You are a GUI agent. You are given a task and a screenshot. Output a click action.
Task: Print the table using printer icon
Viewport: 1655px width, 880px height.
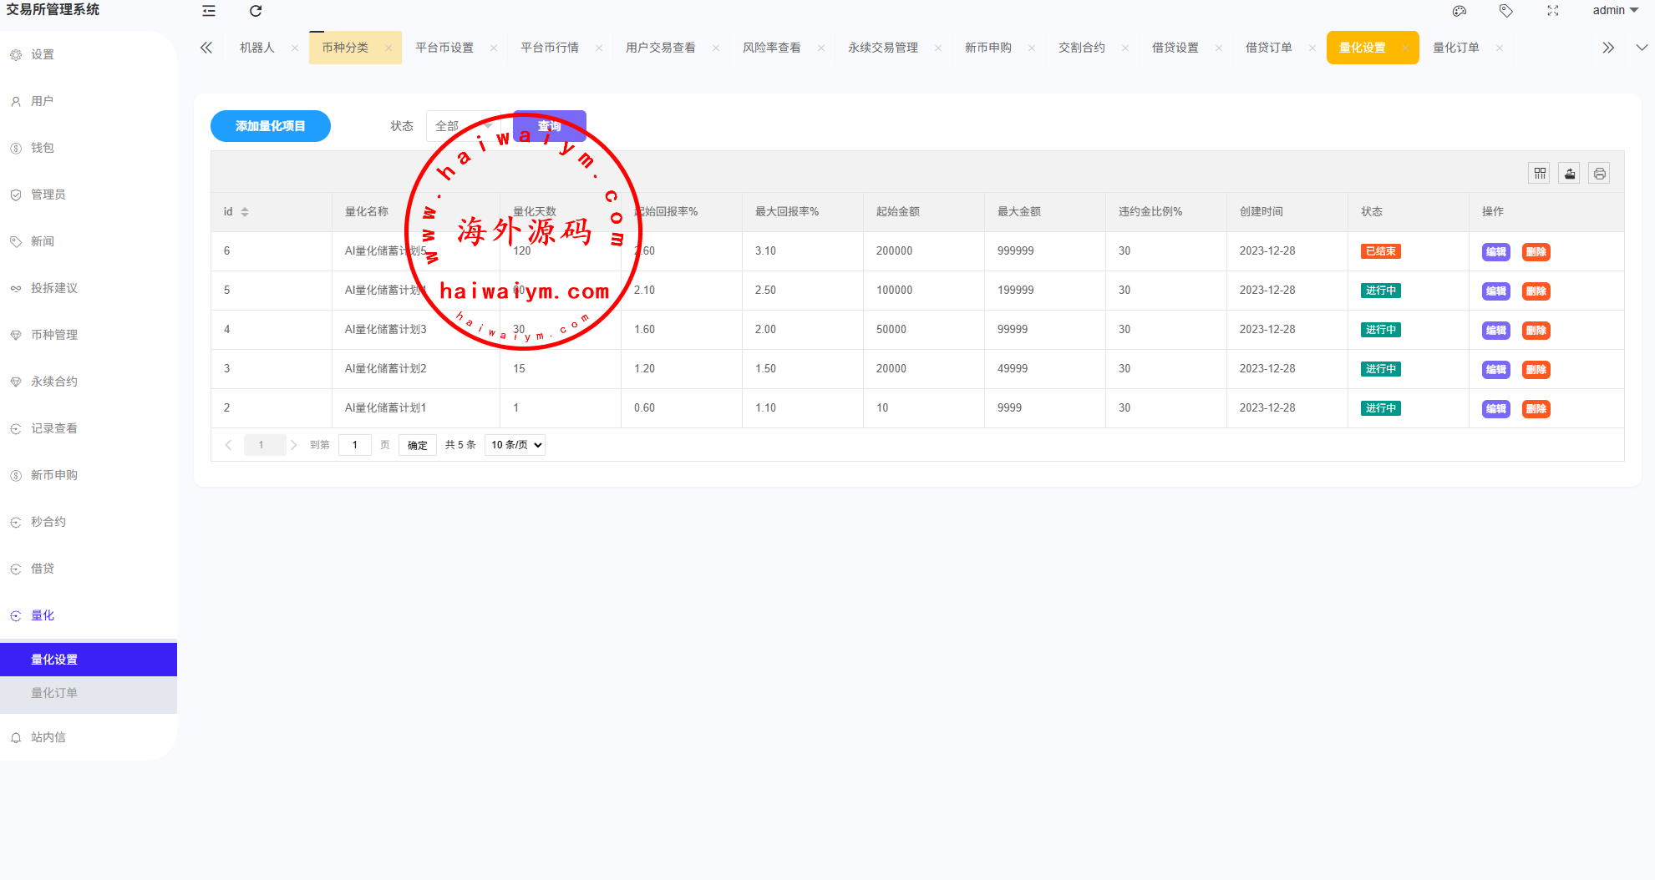[1599, 174]
